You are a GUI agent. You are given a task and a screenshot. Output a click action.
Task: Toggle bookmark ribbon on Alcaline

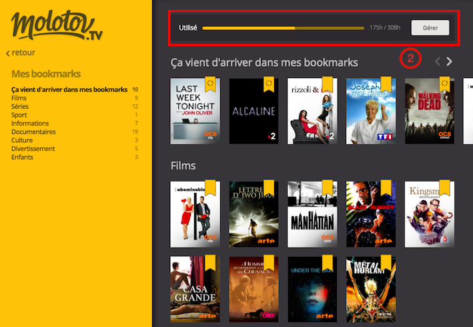point(269,84)
